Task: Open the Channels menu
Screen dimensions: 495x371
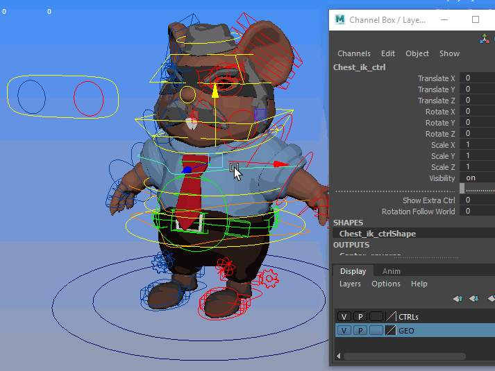Action: coord(354,53)
